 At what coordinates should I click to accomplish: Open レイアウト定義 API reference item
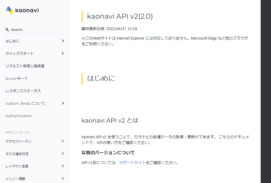tap(17, 166)
